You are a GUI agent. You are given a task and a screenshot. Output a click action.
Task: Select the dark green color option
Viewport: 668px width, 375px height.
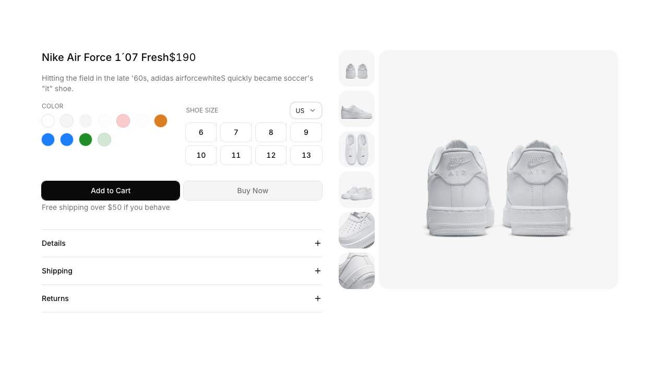click(x=86, y=140)
